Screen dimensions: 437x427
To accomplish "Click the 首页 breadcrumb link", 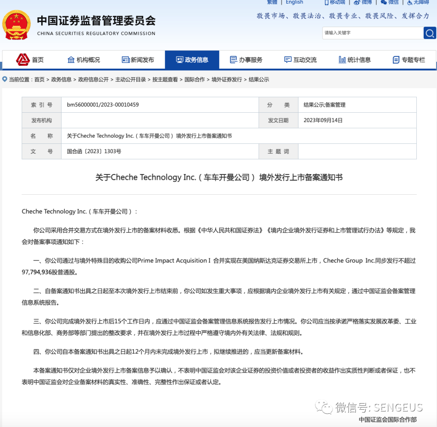I will pyautogui.click(x=40, y=80).
